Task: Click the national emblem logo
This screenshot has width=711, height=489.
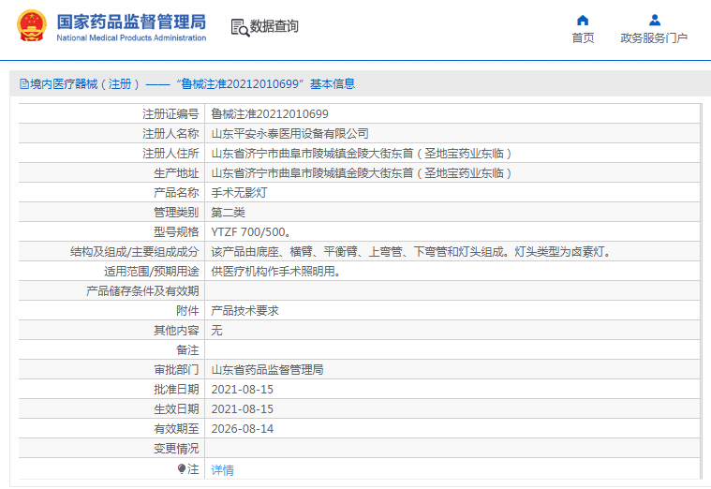Action: (x=32, y=26)
